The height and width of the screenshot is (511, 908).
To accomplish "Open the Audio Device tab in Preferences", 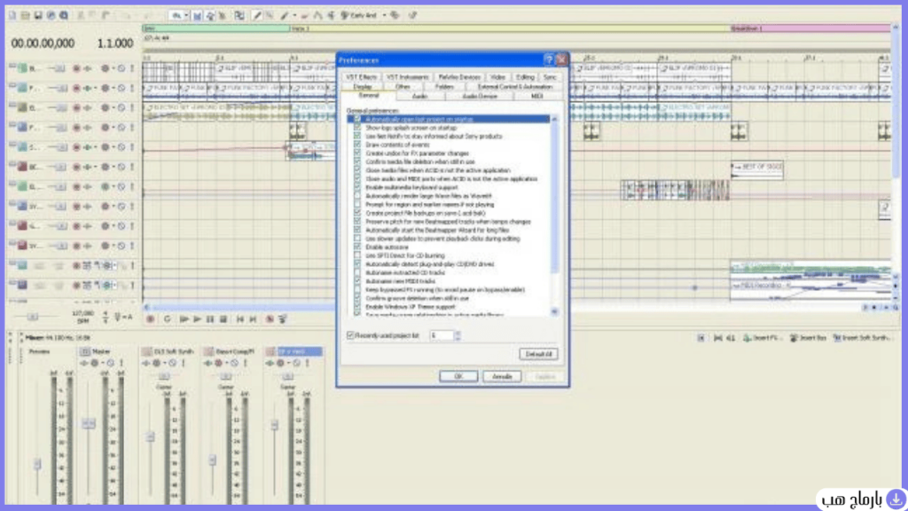I will pyautogui.click(x=480, y=96).
